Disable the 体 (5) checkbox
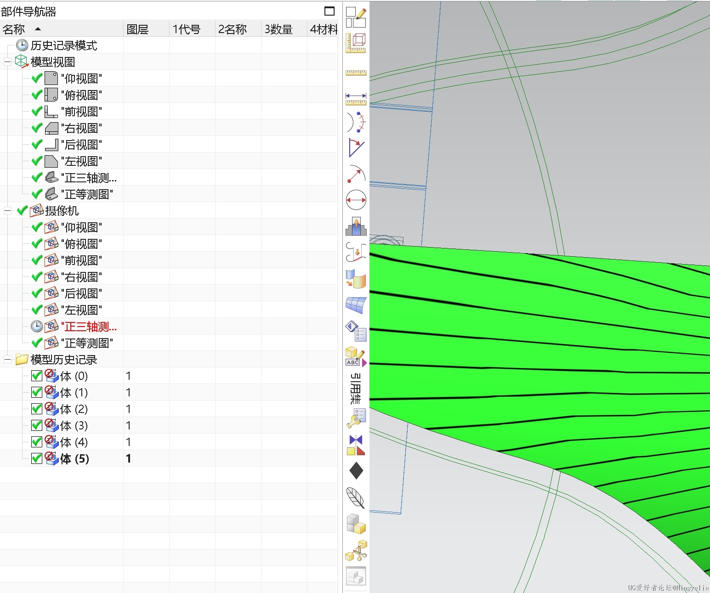Screen dimensions: 710x593 (37, 458)
